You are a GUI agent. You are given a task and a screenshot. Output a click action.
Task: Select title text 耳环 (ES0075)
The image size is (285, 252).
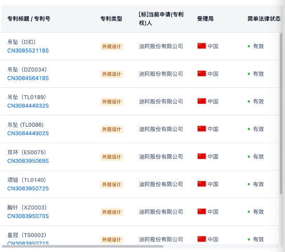[x=27, y=152]
